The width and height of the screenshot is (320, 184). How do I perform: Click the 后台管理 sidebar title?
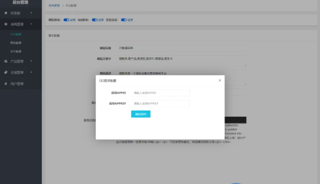[x=20, y=2]
